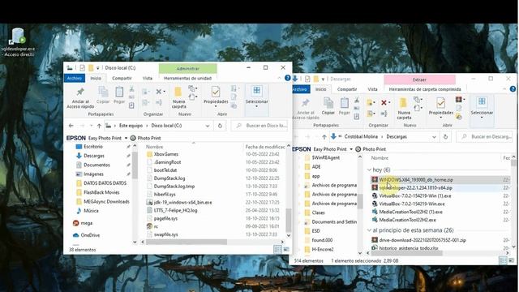Open Herramientas de carpeta comprimida tab
The image size is (519, 292).
click(x=425, y=89)
